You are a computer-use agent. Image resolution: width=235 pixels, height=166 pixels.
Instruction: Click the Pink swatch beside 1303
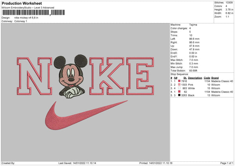coord(179,85)
